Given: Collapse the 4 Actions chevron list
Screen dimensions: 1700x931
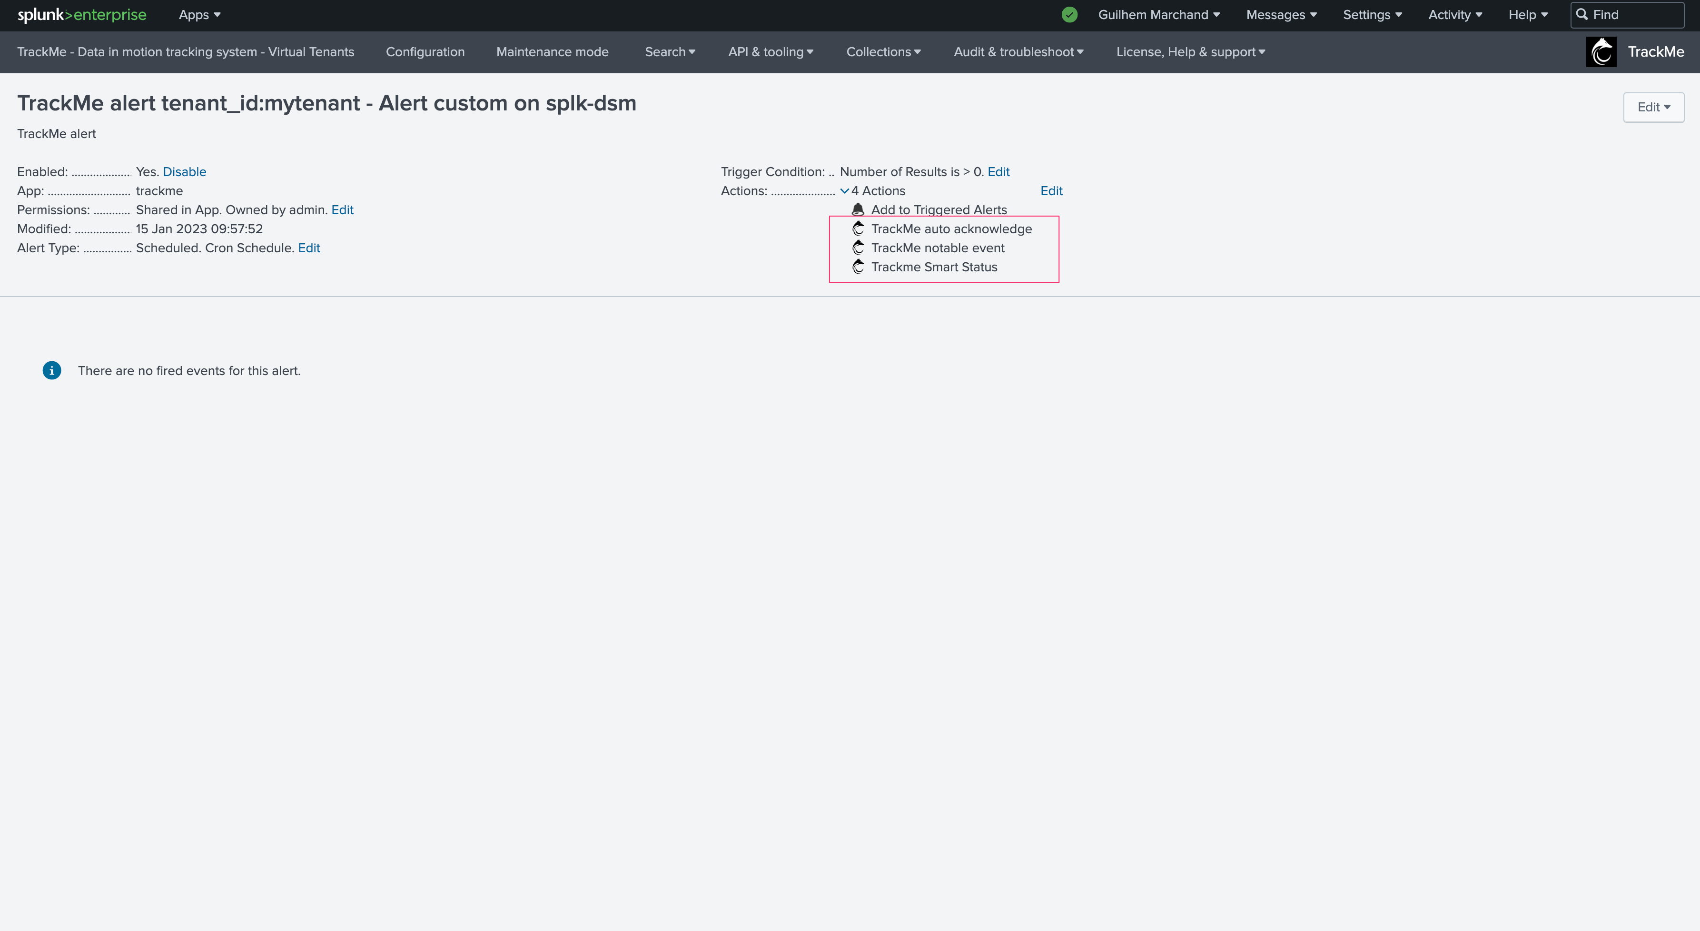Looking at the screenshot, I should click(844, 191).
